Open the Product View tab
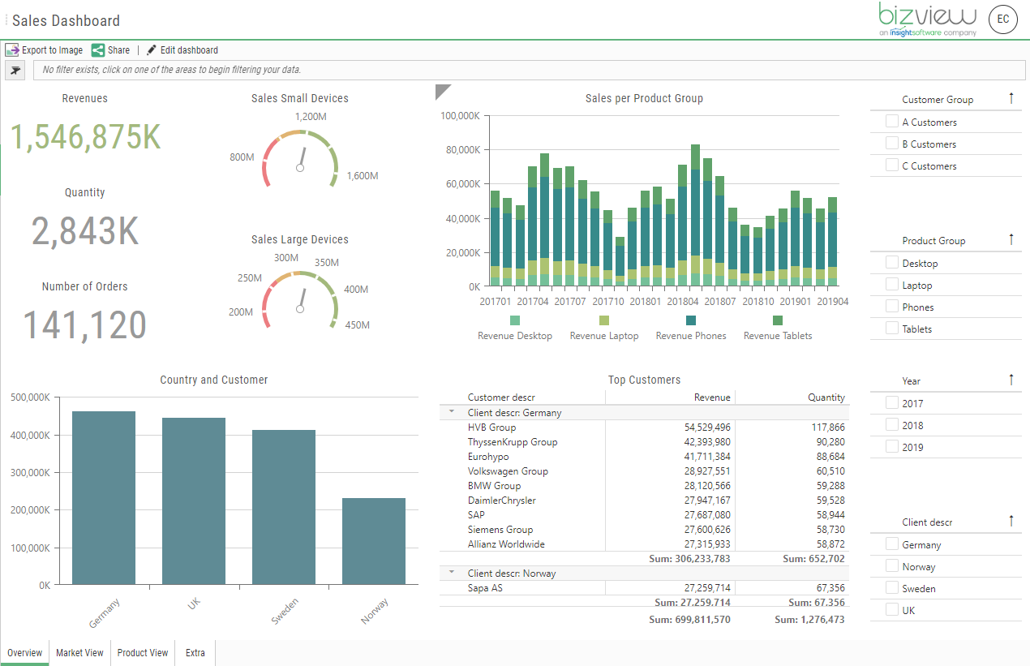Screen dimensions: 1030x666 (142, 652)
